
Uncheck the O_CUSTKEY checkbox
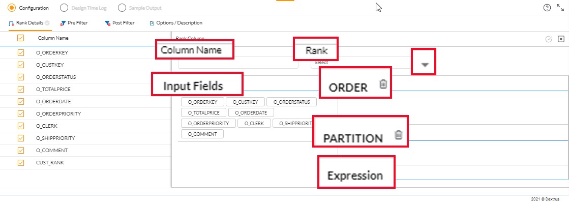[x=21, y=65]
